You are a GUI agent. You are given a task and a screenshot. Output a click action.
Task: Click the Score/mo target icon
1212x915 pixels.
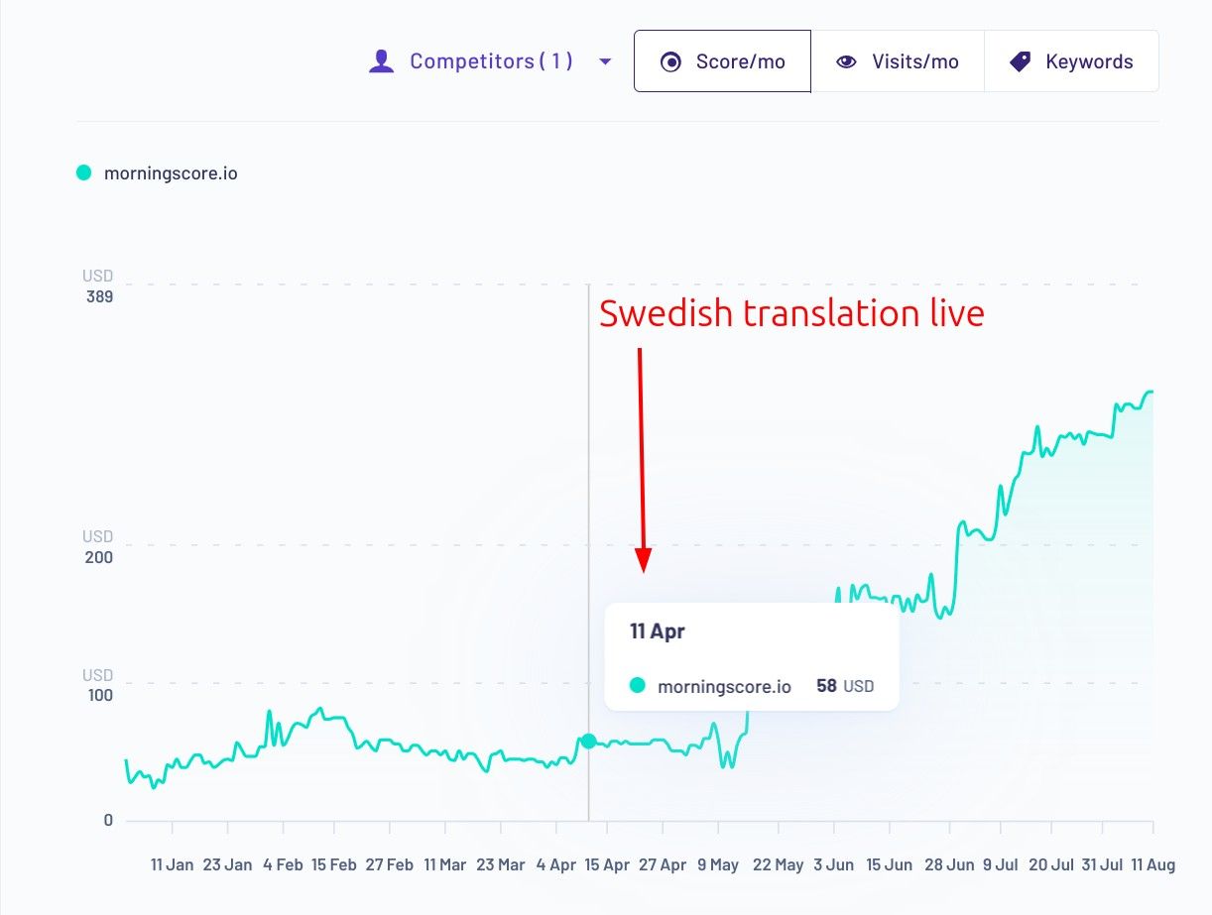[x=671, y=61]
